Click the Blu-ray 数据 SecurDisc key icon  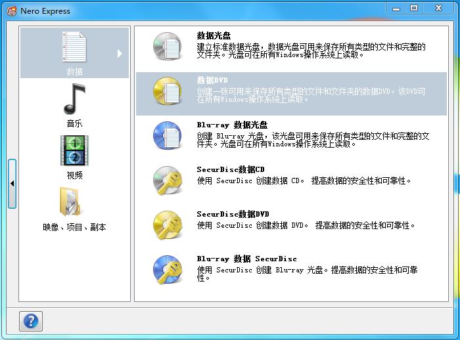(x=168, y=270)
